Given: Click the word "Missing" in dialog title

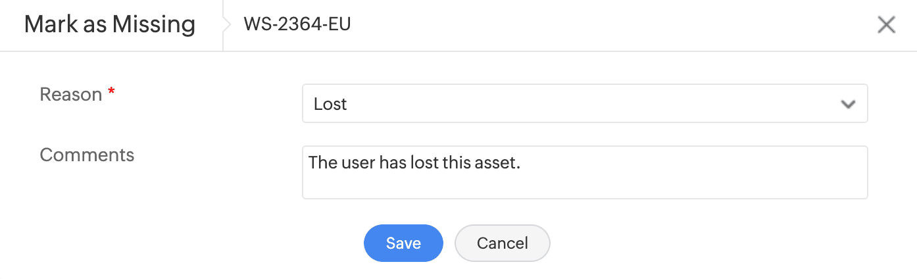Looking at the screenshot, I should coord(154,25).
